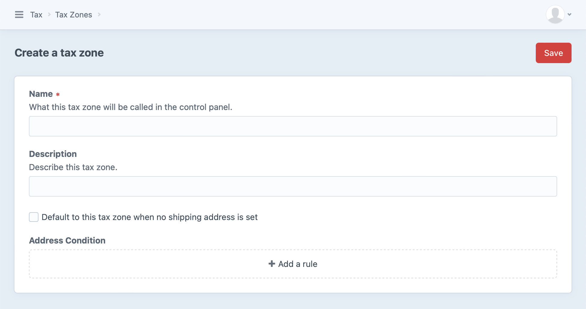Click the 'Describe this tax zone.' hint text

point(73,167)
